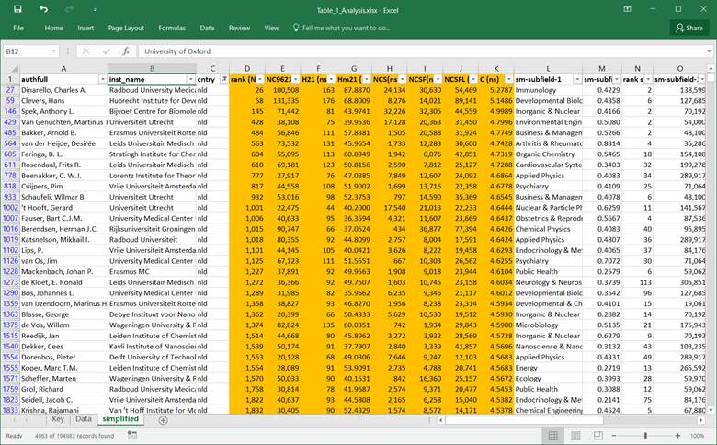Click cell Nanoscience & Nanc
The image size is (717, 445).
click(548, 347)
